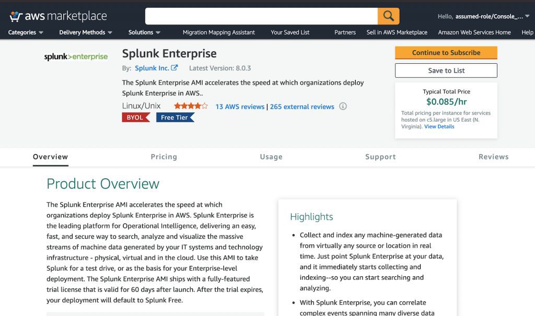Click inside the marketplace search field

tap(261, 16)
